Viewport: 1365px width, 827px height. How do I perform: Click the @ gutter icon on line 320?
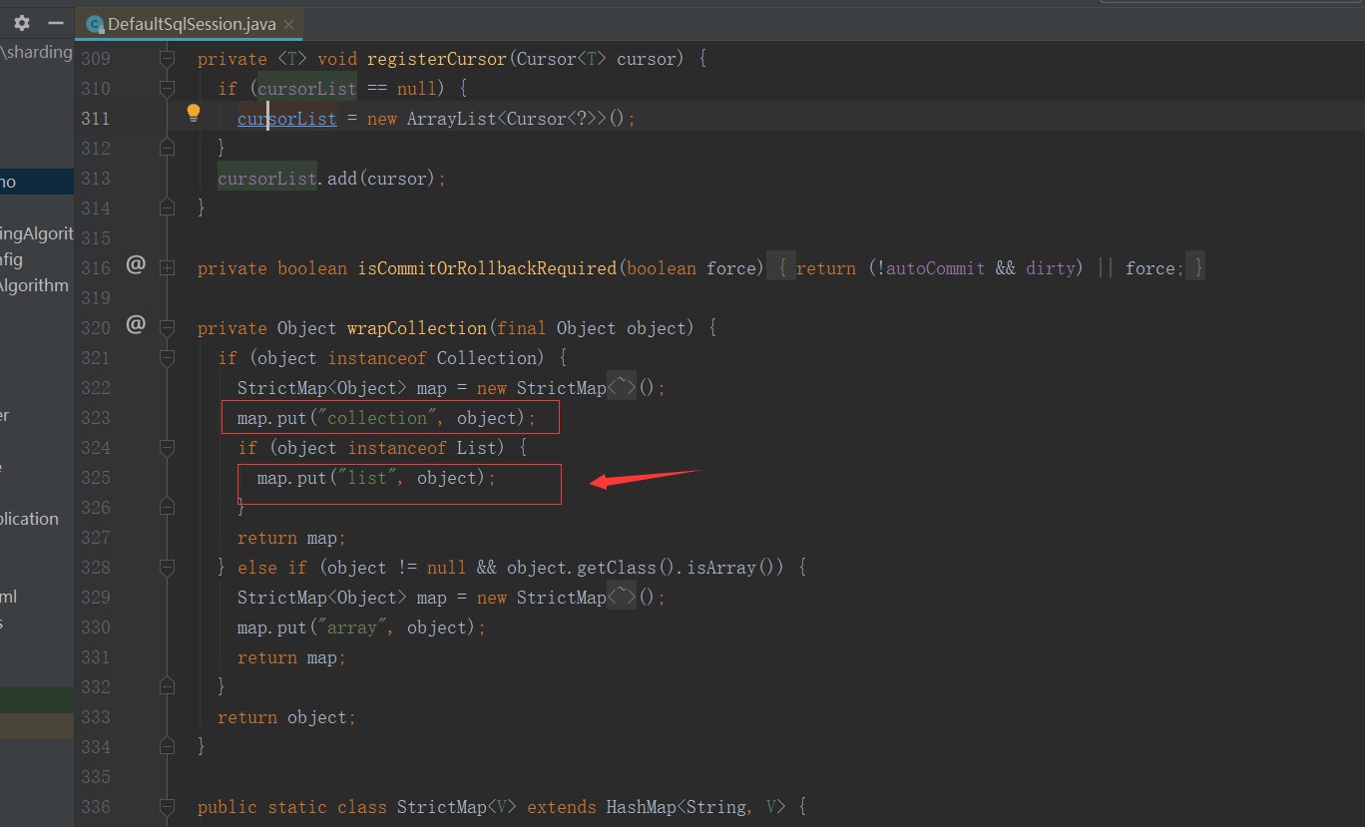click(136, 323)
